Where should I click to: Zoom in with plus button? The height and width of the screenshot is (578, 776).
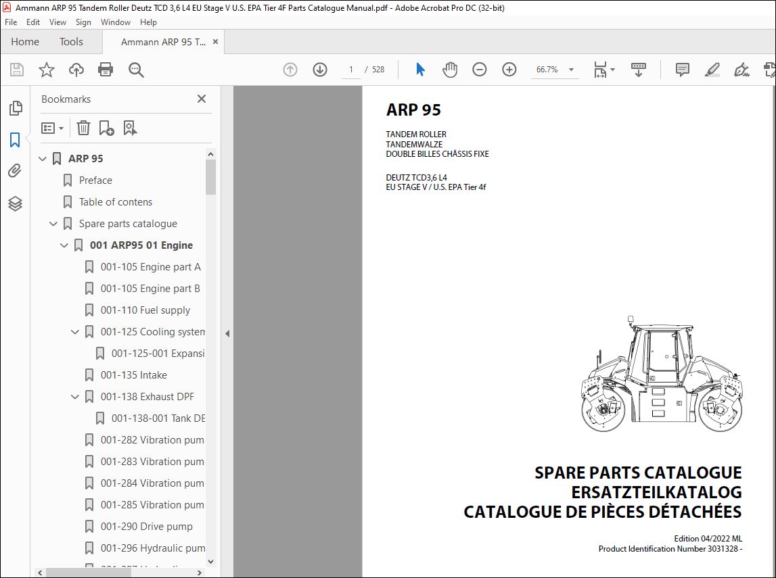pyautogui.click(x=509, y=70)
